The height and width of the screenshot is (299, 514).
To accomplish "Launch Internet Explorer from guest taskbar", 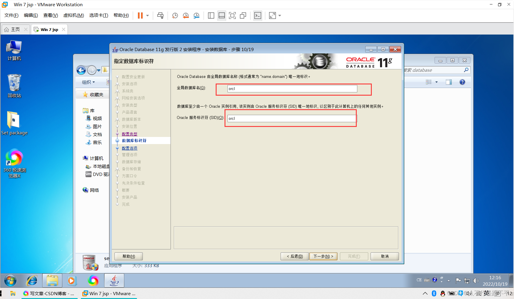I will click(32, 280).
